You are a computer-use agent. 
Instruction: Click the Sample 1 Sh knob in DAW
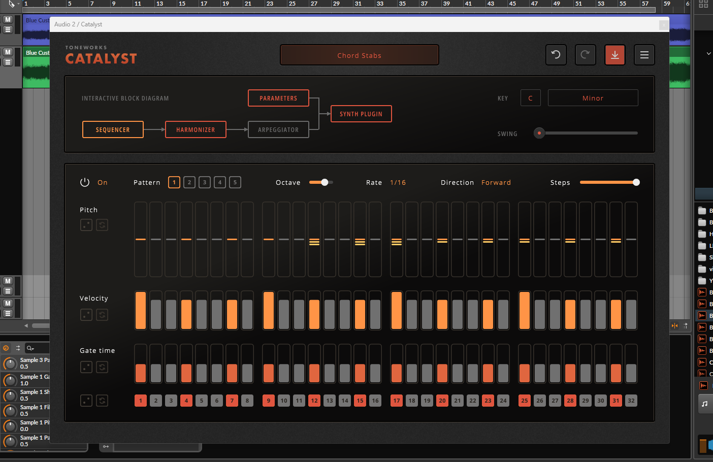point(10,395)
